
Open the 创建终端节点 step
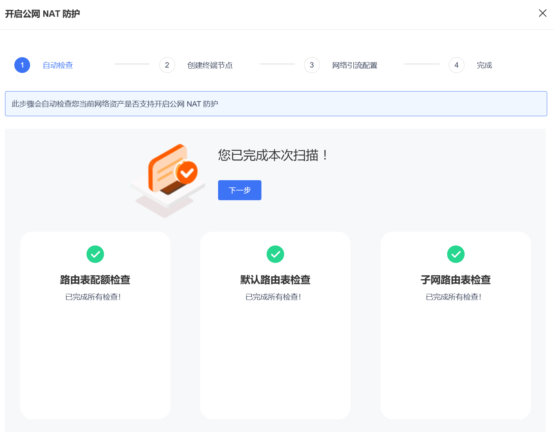click(x=210, y=65)
